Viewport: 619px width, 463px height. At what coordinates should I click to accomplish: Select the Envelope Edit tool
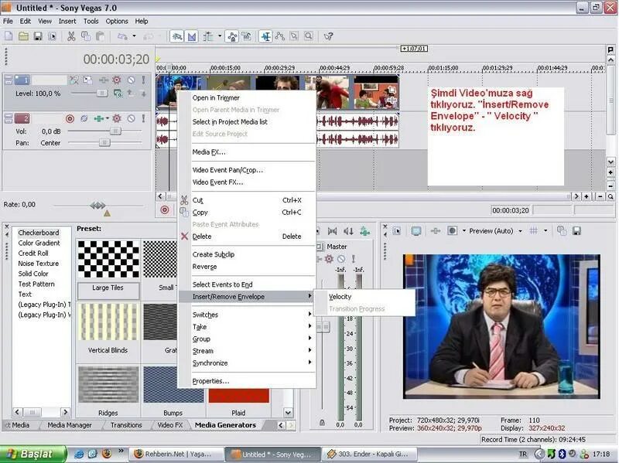click(x=280, y=36)
